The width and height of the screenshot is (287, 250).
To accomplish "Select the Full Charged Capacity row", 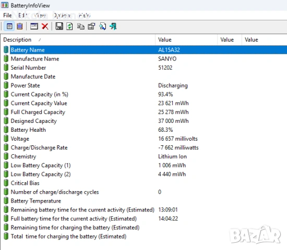I will pyautogui.click(x=145, y=112).
